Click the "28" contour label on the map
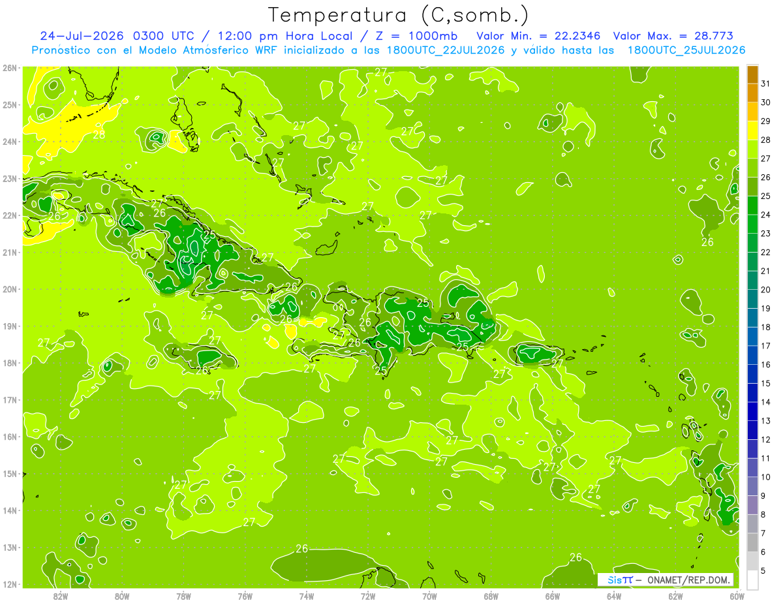Screen dimensions: 783x605 click(x=99, y=134)
